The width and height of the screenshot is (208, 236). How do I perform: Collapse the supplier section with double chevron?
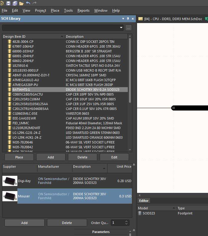[134, 165]
